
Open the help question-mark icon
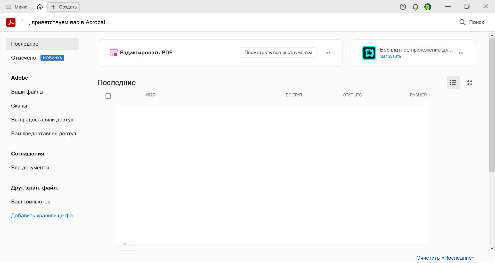pos(403,7)
